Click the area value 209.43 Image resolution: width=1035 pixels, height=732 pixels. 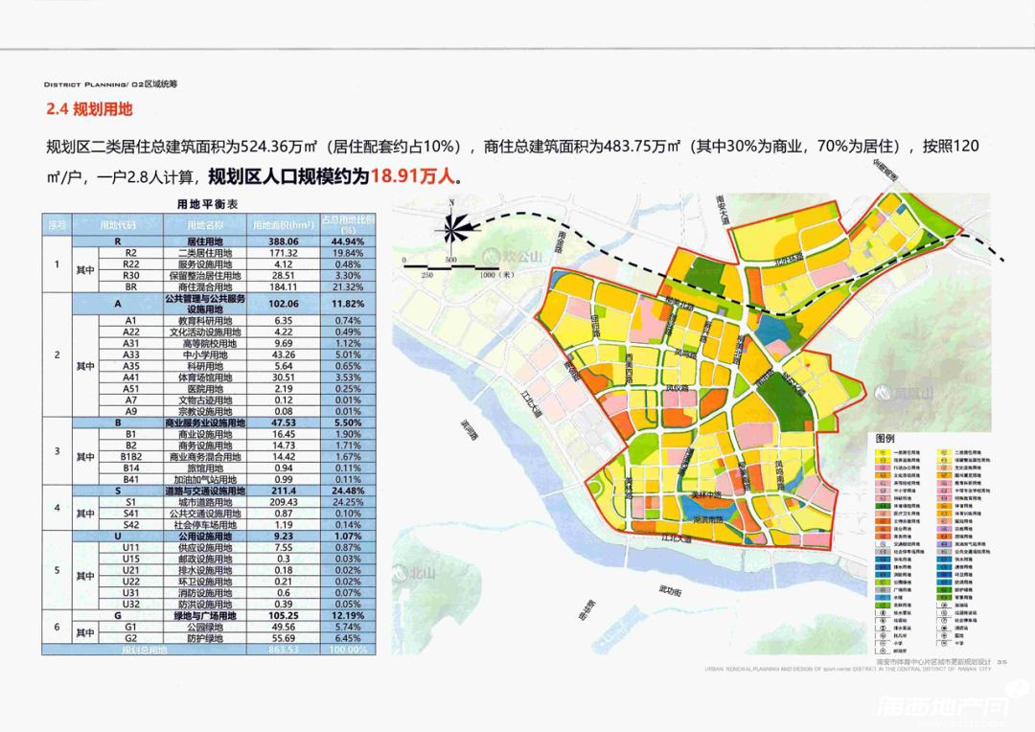[283, 502]
